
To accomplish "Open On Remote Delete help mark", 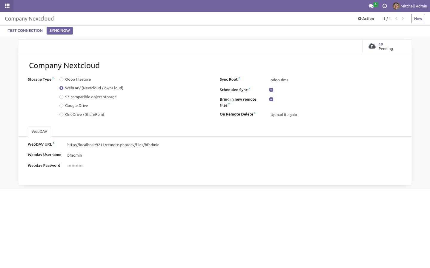I will (255, 113).
